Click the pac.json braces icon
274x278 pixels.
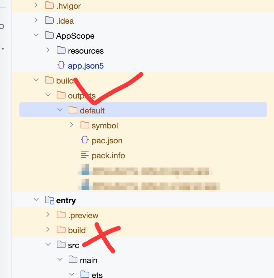coord(85,140)
